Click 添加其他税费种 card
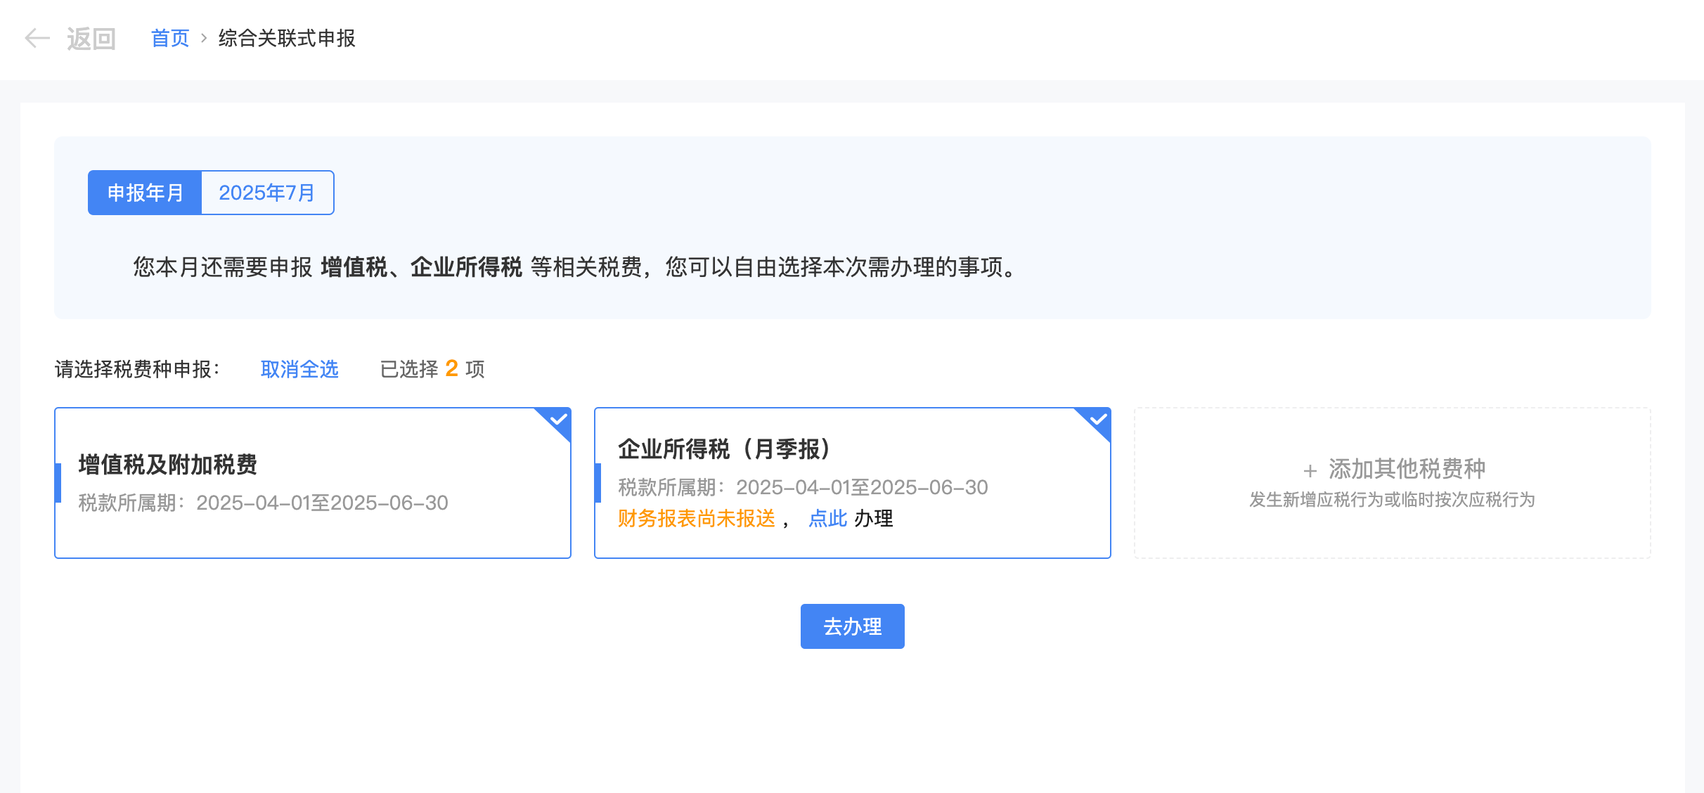This screenshot has height=793, width=1704. click(x=1393, y=483)
